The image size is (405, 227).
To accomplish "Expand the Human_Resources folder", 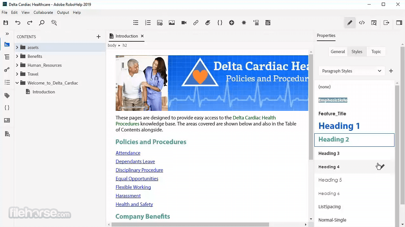I will pyautogui.click(x=17, y=65).
